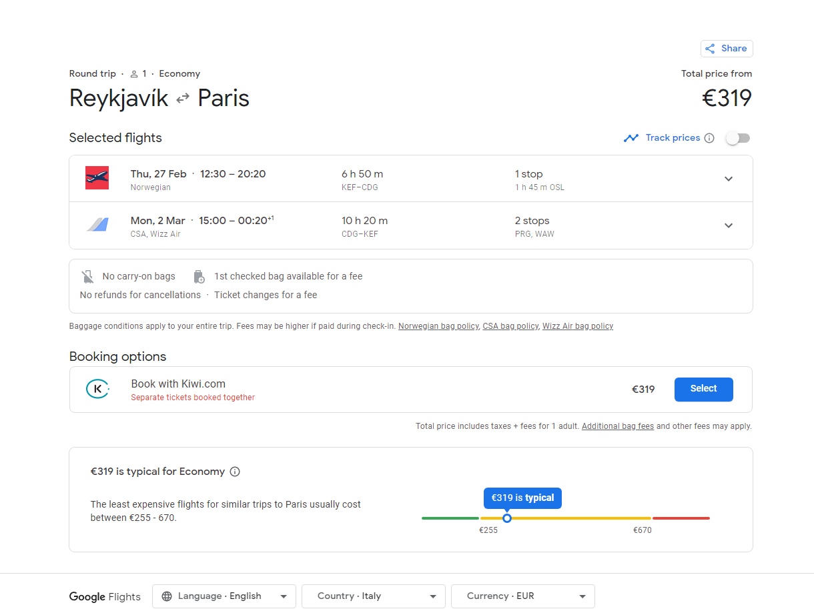The width and height of the screenshot is (814, 615).
Task: Click the Share button
Action: [x=727, y=49]
